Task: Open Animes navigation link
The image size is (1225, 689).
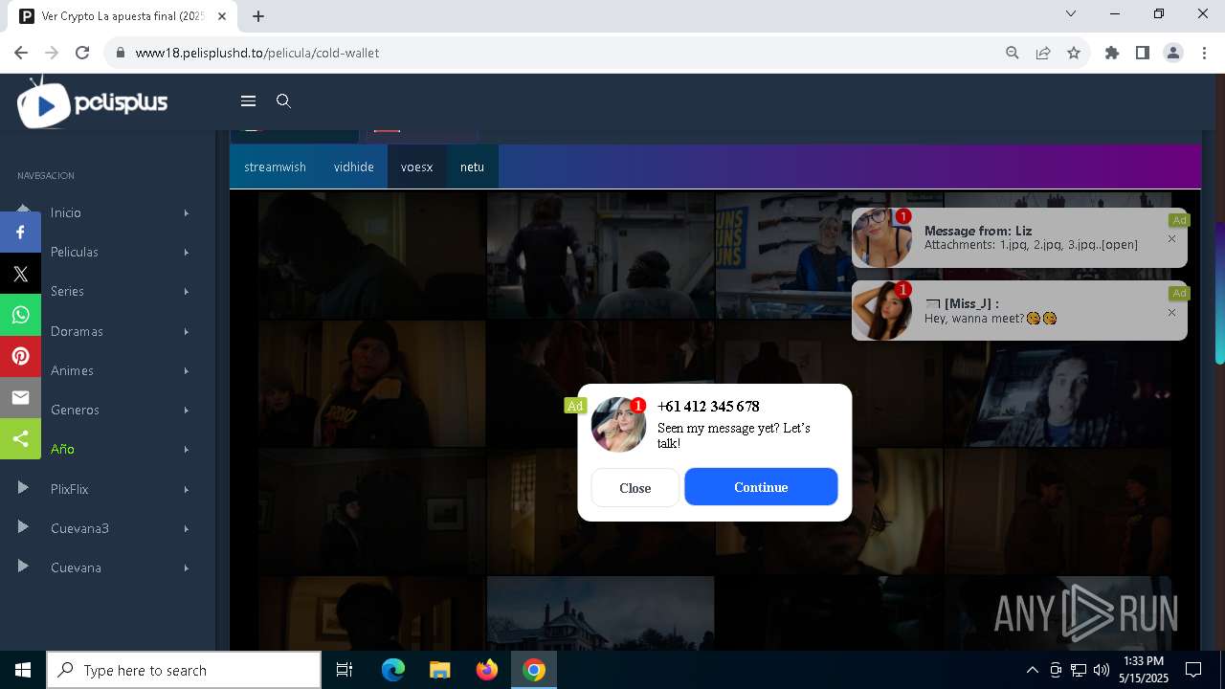Action: (x=72, y=370)
